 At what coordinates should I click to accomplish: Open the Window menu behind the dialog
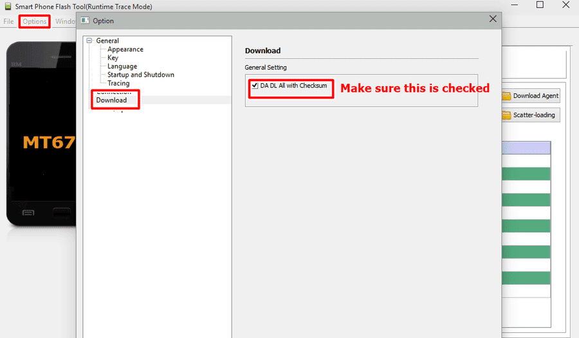pyautogui.click(x=66, y=21)
